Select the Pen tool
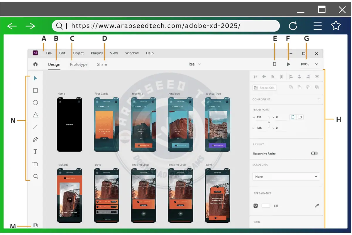The image size is (352, 235). [35, 139]
